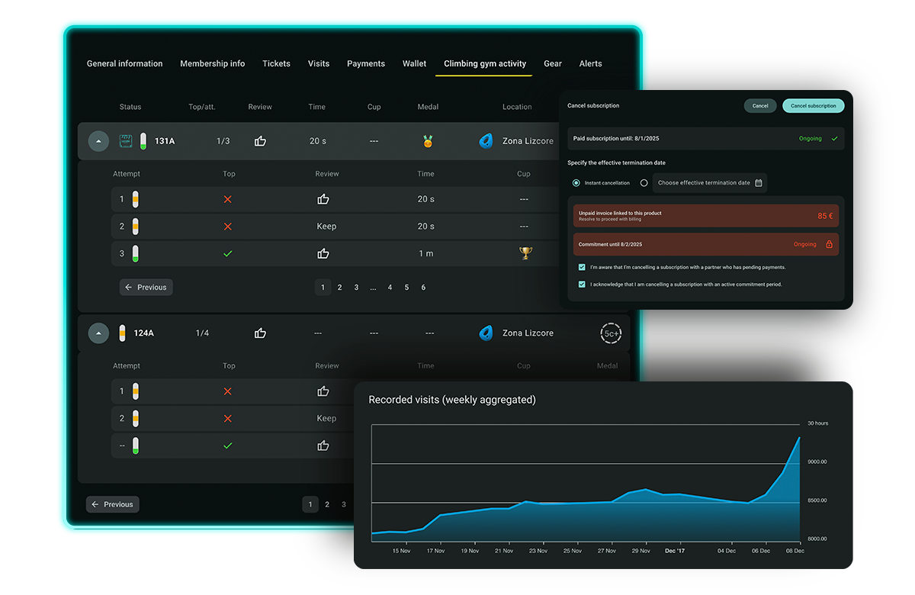The height and width of the screenshot is (595, 915).
Task: Toggle the active commitment period acknowledgment checkbox
Action: pyautogui.click(x=582, y=285)
